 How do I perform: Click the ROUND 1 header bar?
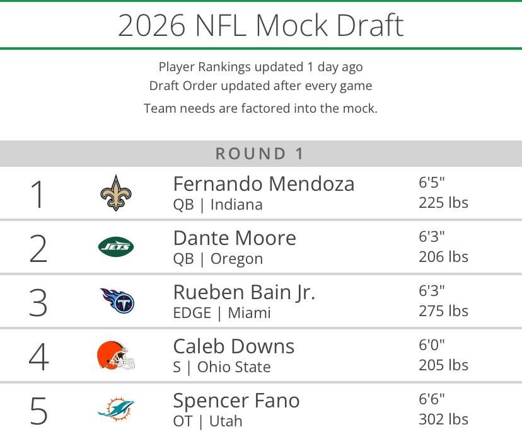[260, 153]
